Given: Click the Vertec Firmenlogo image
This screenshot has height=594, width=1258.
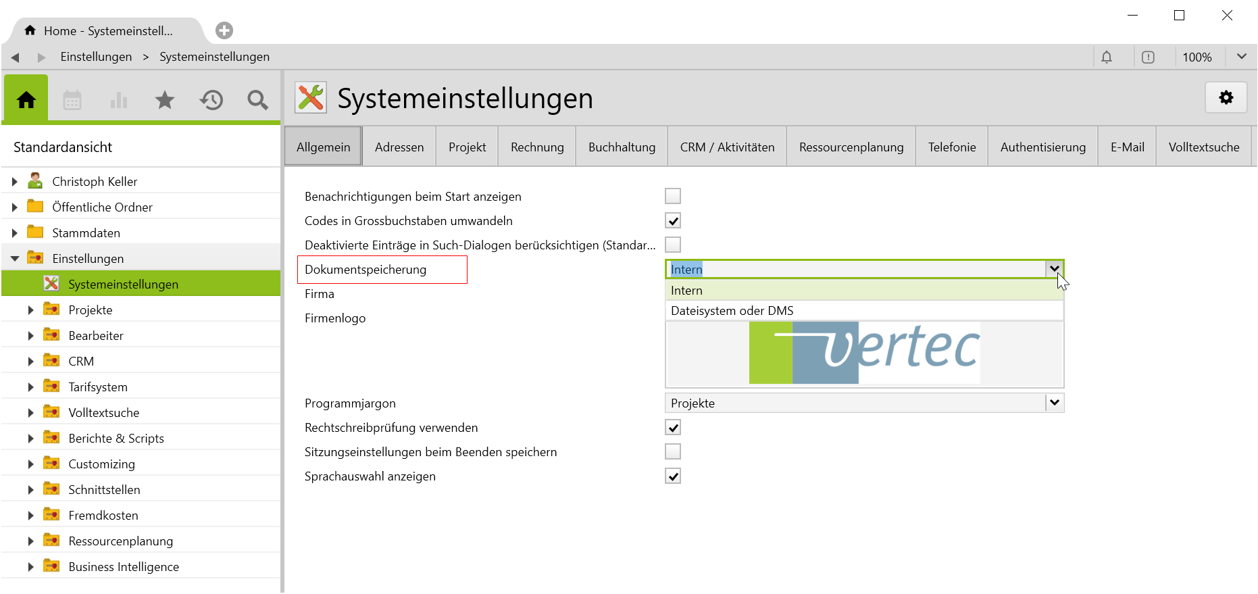Looking at the screenshot, I should click(x=864, y=353).
